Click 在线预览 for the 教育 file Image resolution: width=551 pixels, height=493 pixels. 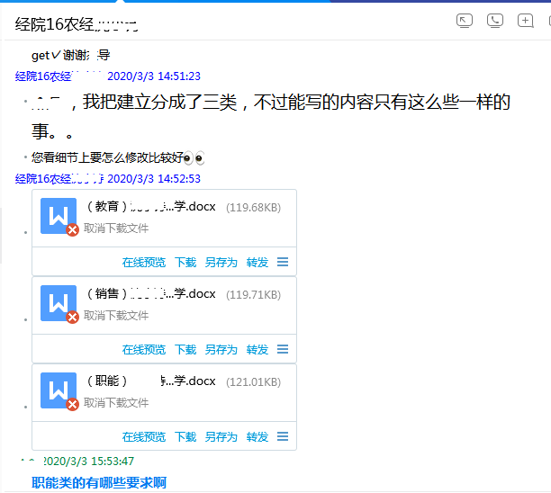click(x=144, y=263)
